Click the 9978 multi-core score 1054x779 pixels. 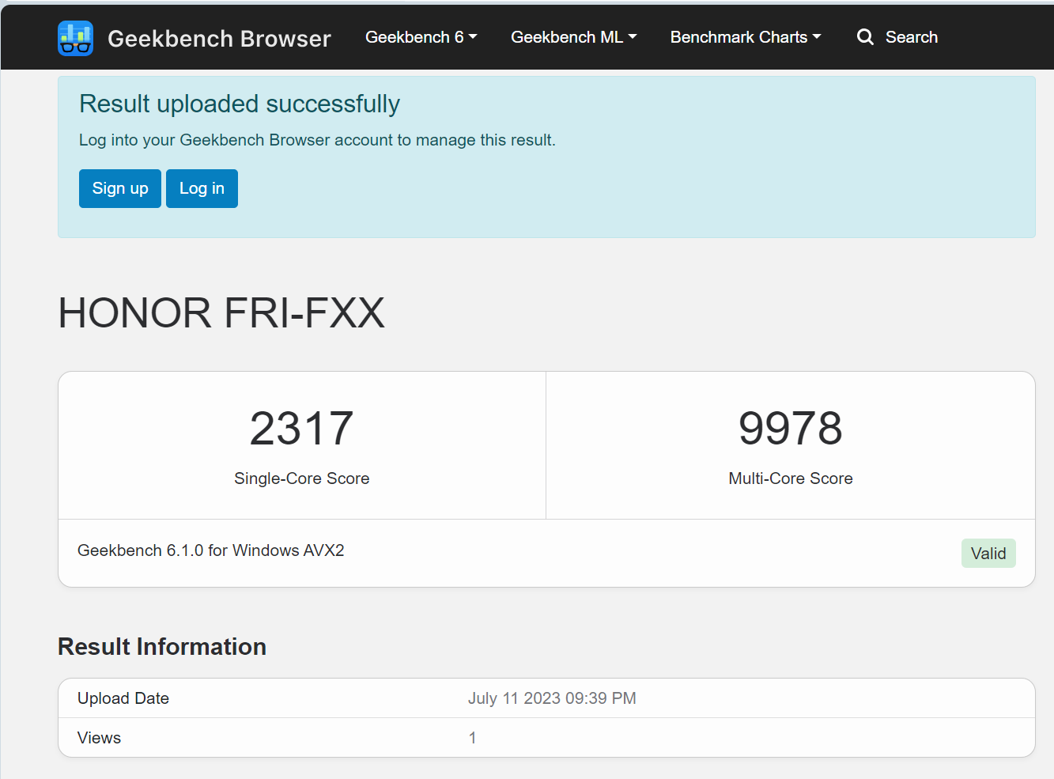pos(791,428)
